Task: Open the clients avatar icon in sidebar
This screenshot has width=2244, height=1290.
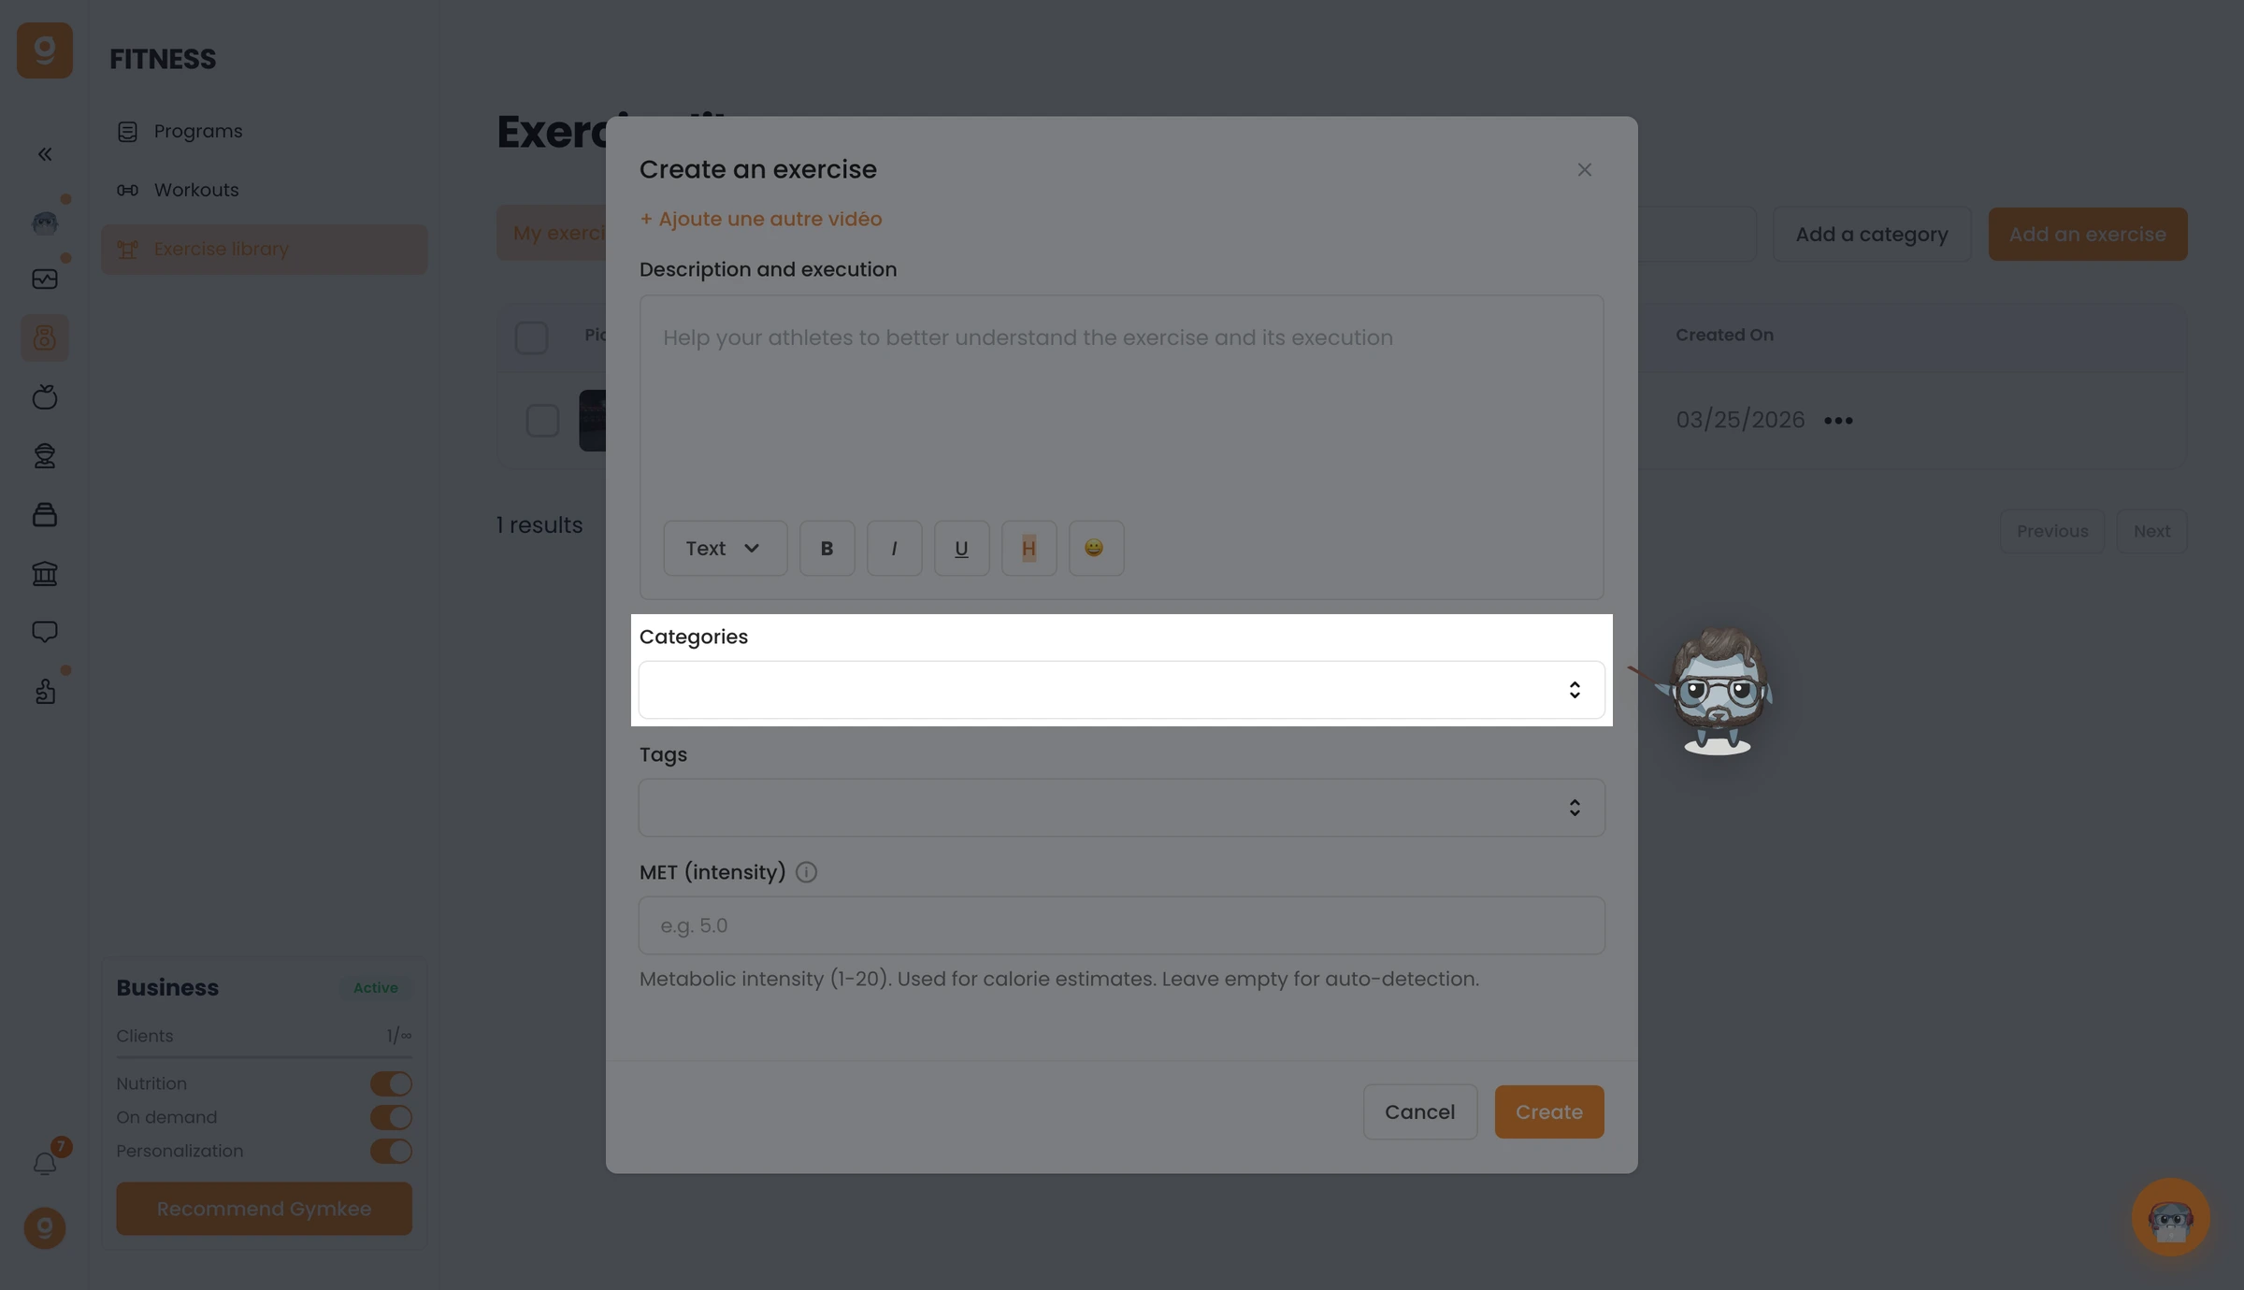Action: click(45, 222)
